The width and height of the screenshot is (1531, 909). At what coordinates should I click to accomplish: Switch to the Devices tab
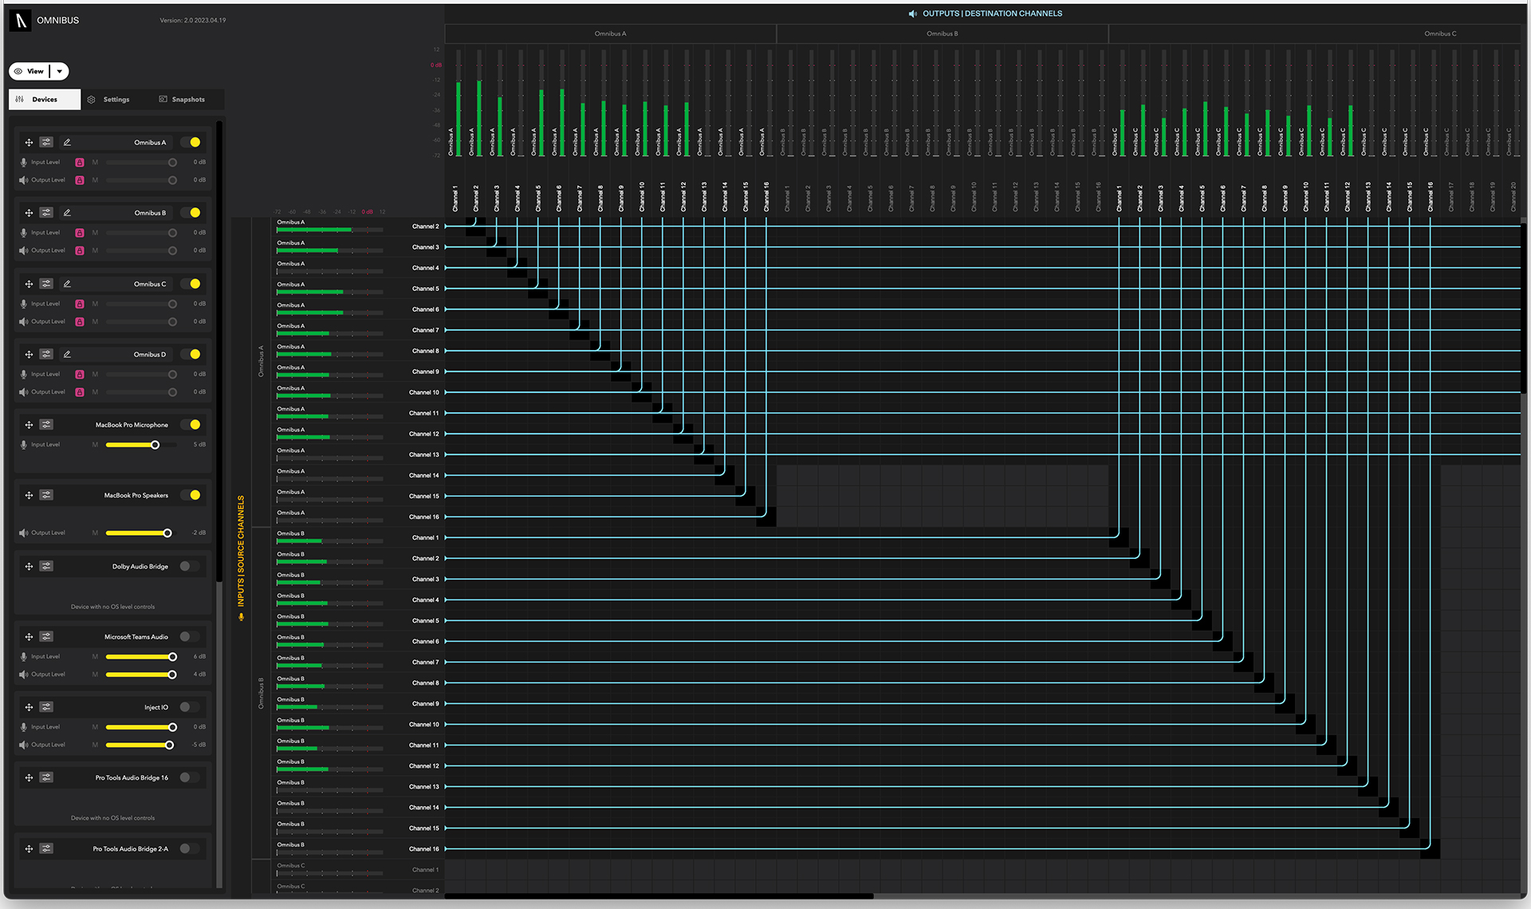pos(45,100)
